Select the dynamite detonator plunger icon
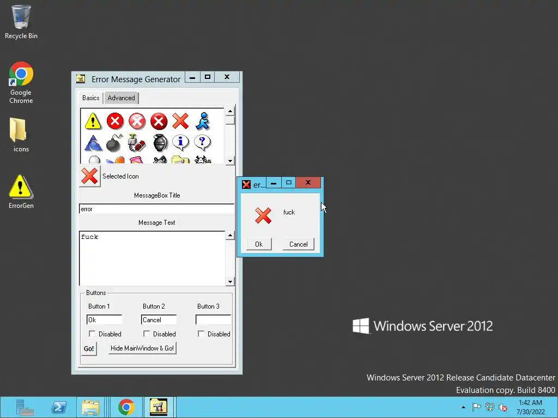The width and height of the screenshot is (558, 418). (137, 143)
